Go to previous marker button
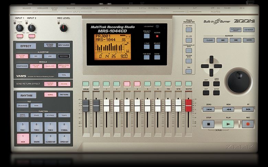The image size is (268, 167). [222, 40]
